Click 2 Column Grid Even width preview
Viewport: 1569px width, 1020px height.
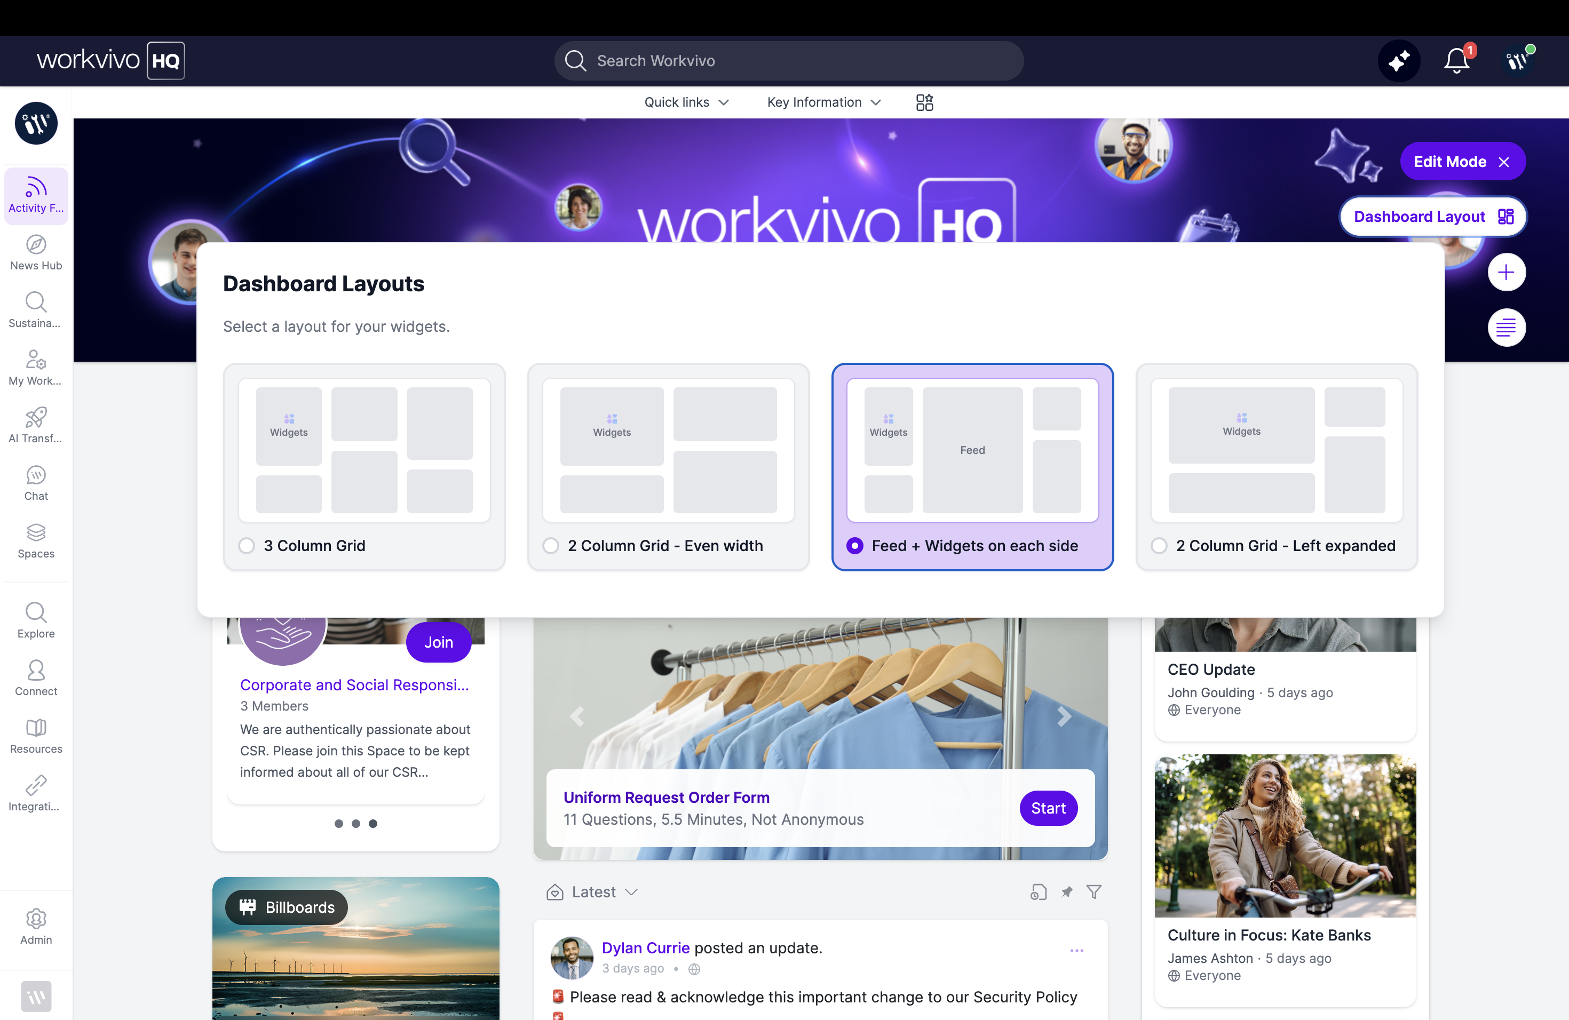[x=669, y=450]
